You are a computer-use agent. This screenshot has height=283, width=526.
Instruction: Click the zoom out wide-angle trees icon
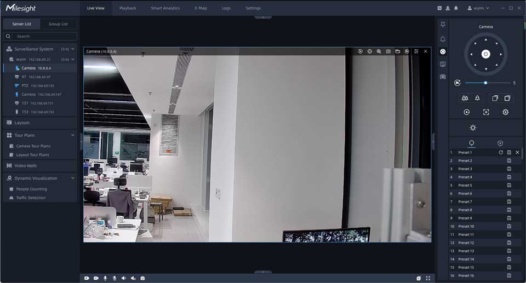(465, 98)
